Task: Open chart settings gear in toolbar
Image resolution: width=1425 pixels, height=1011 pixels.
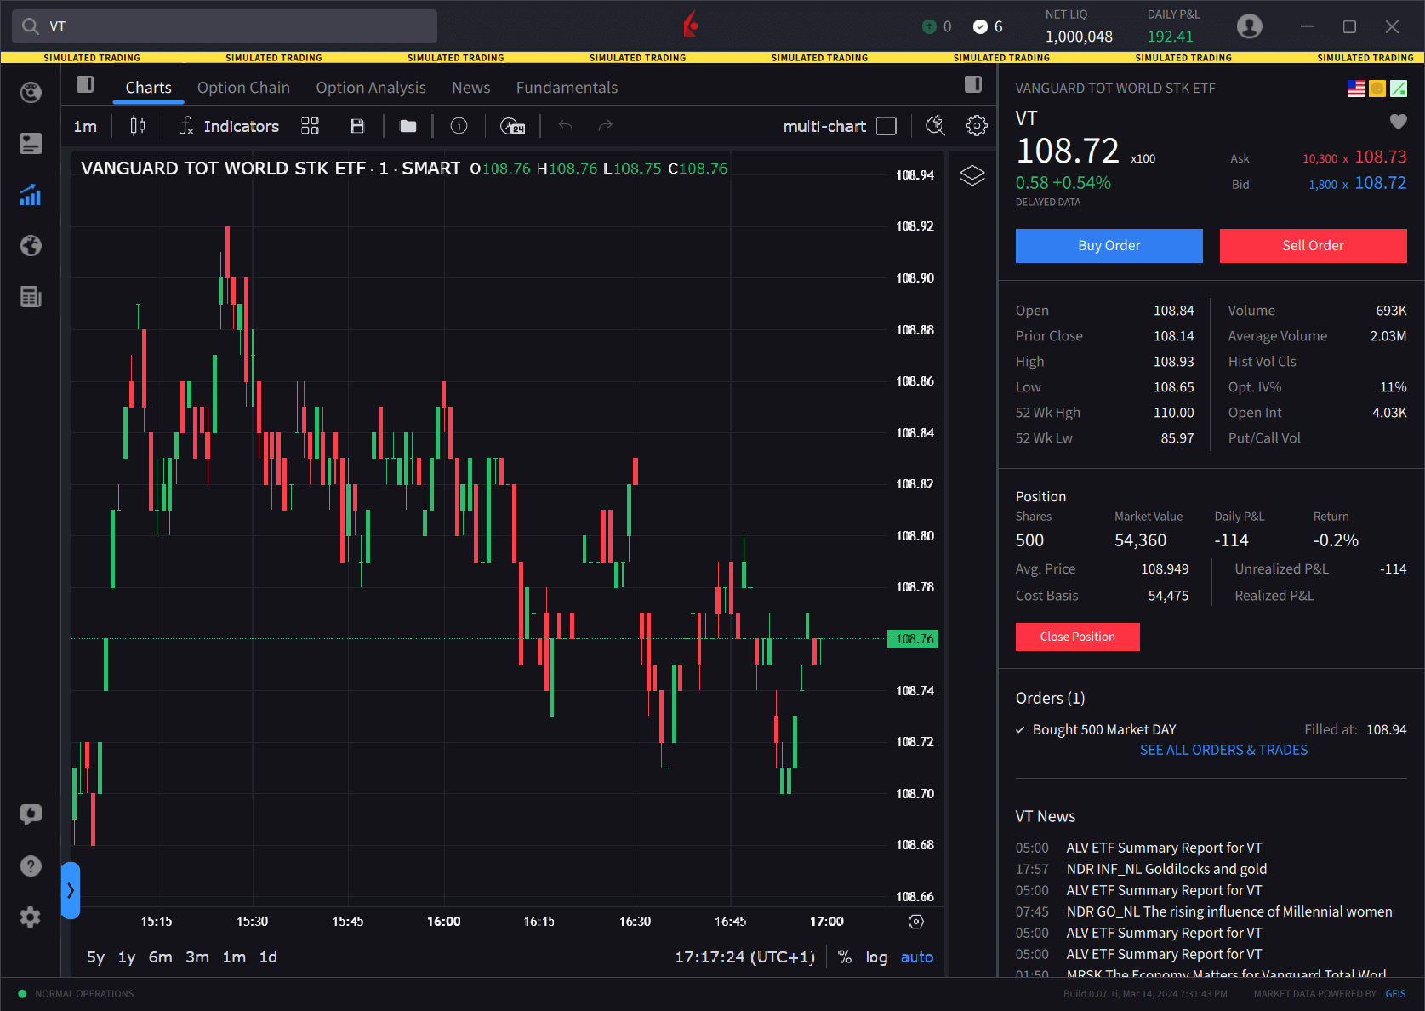Action: coord(977,126)
